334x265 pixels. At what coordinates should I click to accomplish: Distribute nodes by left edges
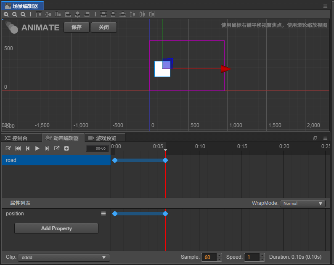coord(132,14)
